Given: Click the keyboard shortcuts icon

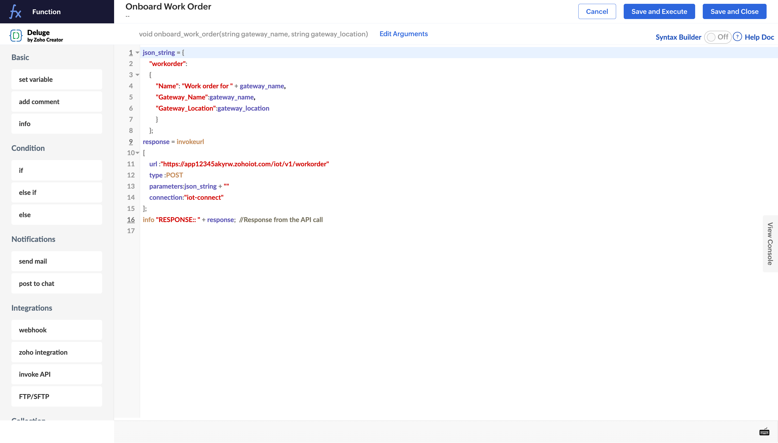Looking at the screenshot, I should [764, 432].
